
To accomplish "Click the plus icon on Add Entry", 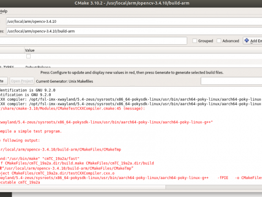I will click(x=247, y=41).
